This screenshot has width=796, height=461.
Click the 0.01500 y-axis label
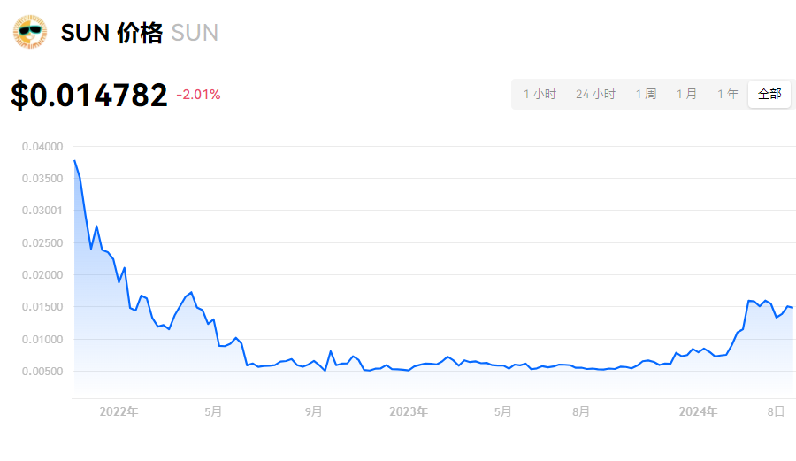pos(42,307)
